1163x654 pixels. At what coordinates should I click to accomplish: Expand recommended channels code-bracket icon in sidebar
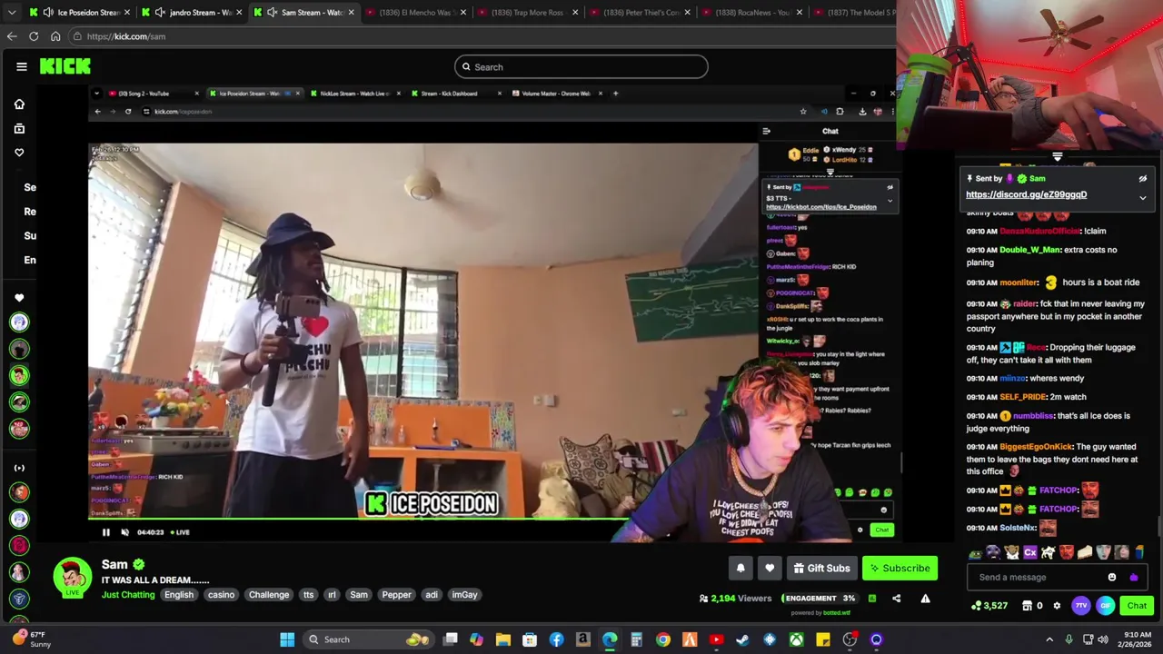[19, 468]
